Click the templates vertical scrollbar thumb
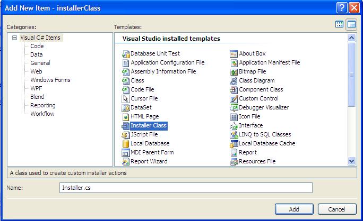Image resolution: width=363 pixels, height=221 pixels. tap(351, 74)
